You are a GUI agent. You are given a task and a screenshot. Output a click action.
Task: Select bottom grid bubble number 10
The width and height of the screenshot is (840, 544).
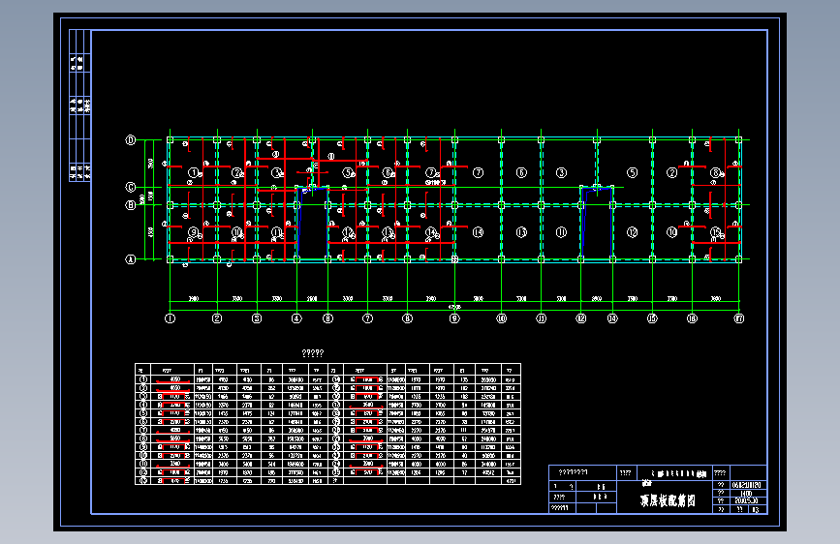pyautogui.click(x=502, y=318)
